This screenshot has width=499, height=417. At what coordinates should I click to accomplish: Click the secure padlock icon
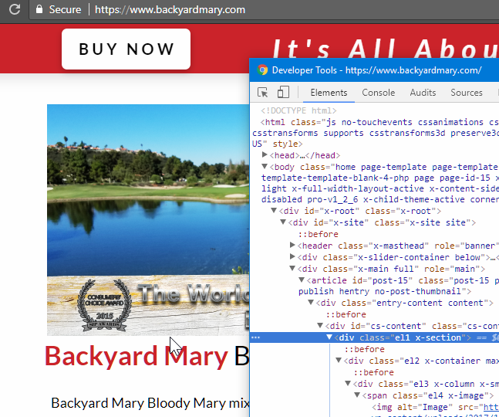point(39,10)
